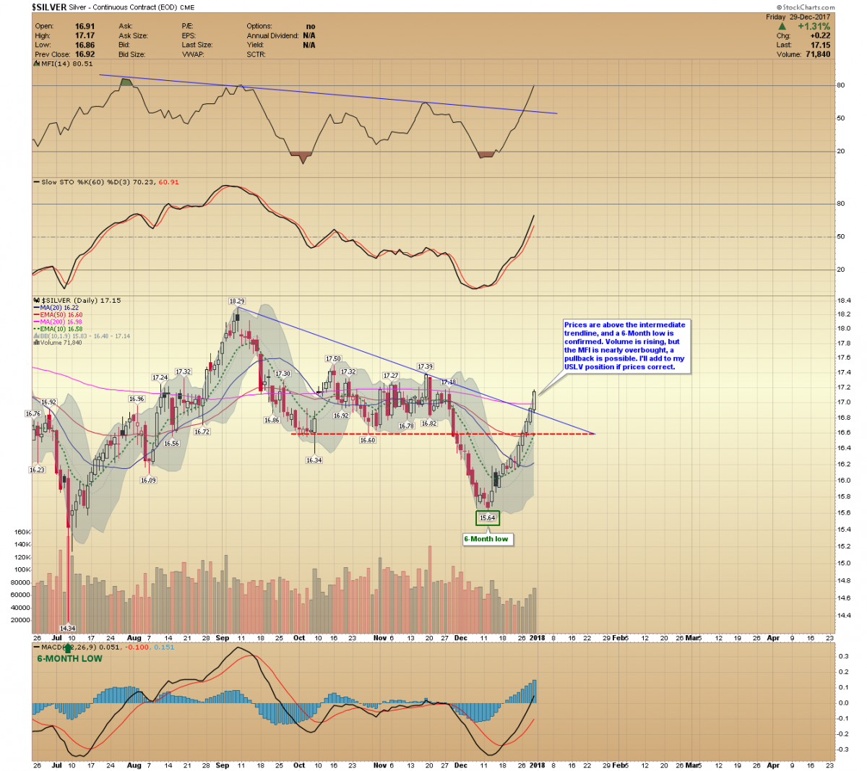Click the Volume 71,840 legend icon

click(38, 343)
